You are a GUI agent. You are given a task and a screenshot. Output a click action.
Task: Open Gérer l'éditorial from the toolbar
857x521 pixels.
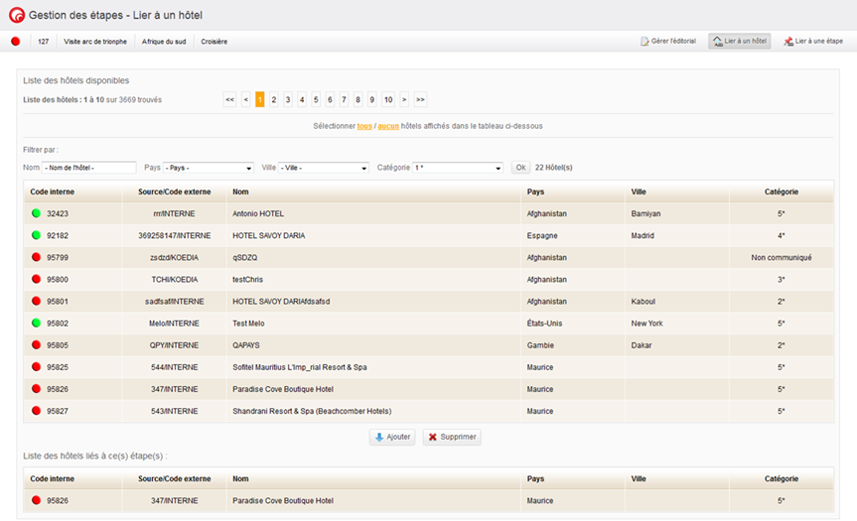coord(667,42)
